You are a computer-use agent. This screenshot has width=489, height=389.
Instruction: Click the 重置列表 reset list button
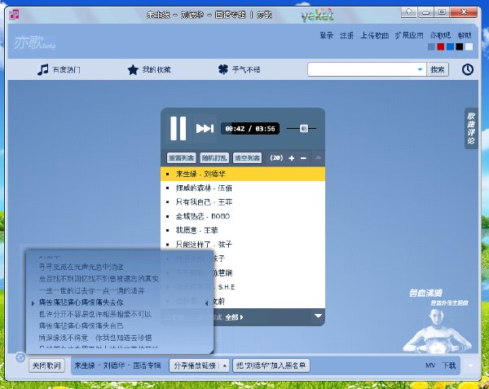click(x=181, y=158)
